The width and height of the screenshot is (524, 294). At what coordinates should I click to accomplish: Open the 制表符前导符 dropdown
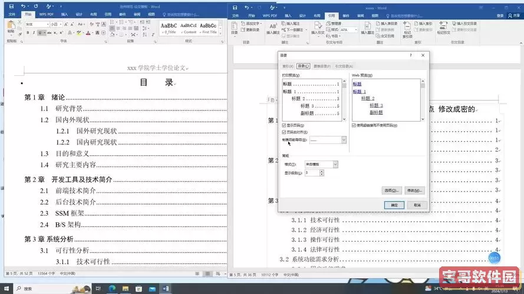344,140
